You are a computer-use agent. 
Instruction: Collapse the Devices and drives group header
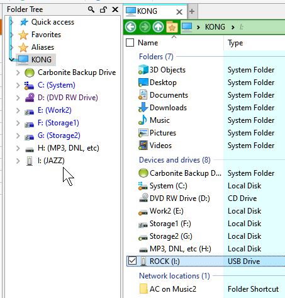(x=174, y=160)
